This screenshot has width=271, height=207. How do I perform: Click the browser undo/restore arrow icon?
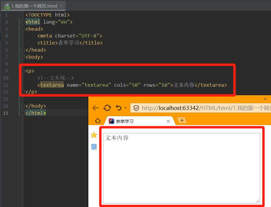pyautogui.click(x=119, y=108)
